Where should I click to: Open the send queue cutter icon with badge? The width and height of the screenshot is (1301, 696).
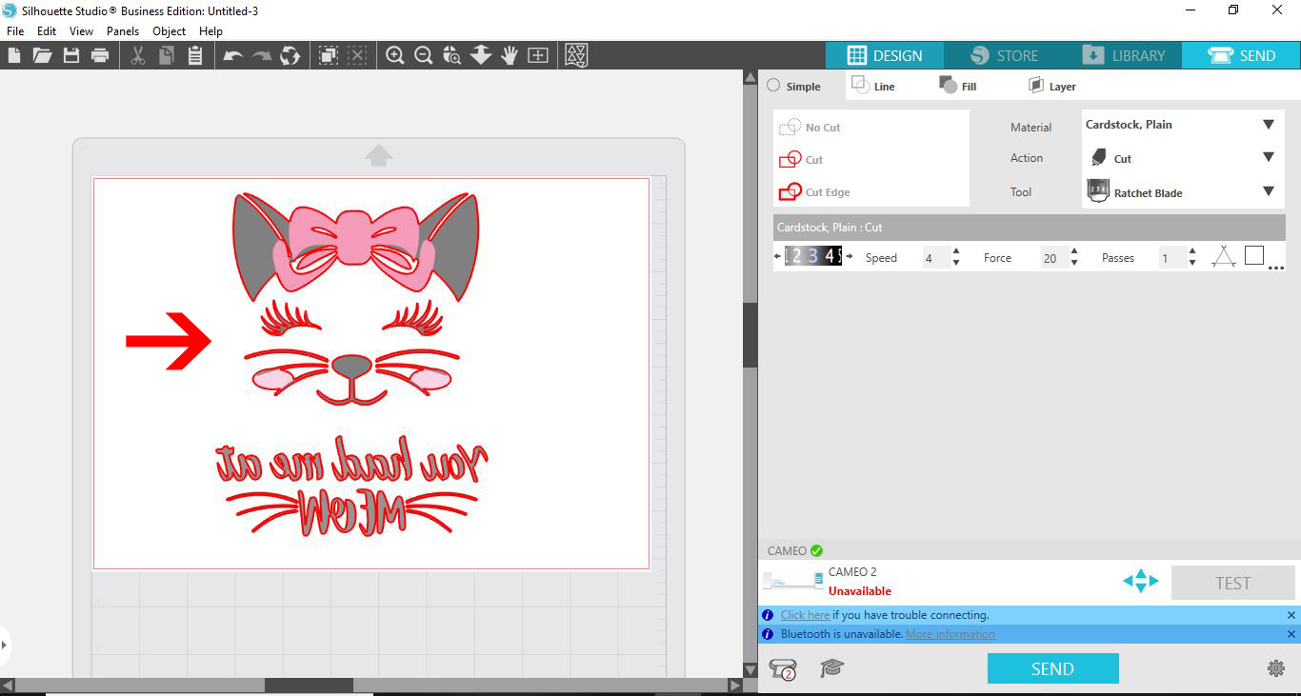click(783, 669)
